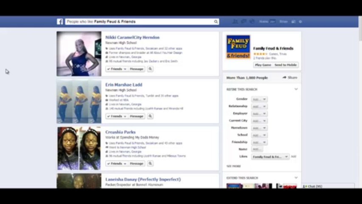
Task: Open the Likes Family Feud dropdown
Action: (x=270, y=157)
